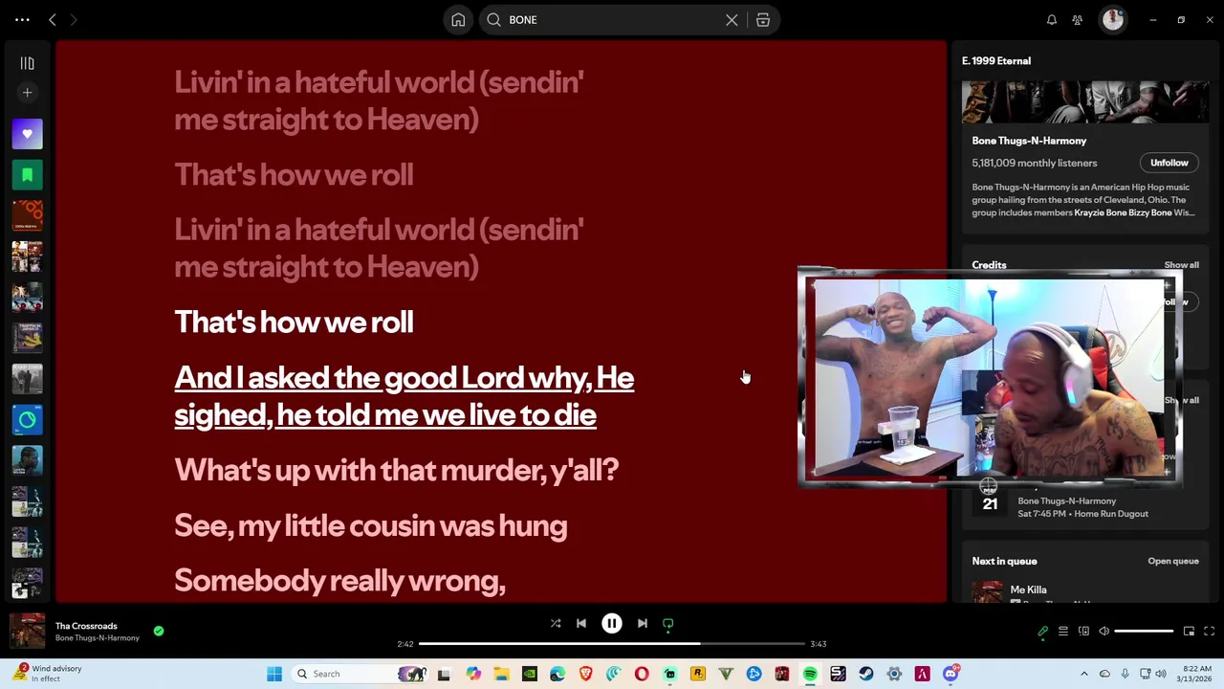Seek on the song progress bar

coord(612,644)
